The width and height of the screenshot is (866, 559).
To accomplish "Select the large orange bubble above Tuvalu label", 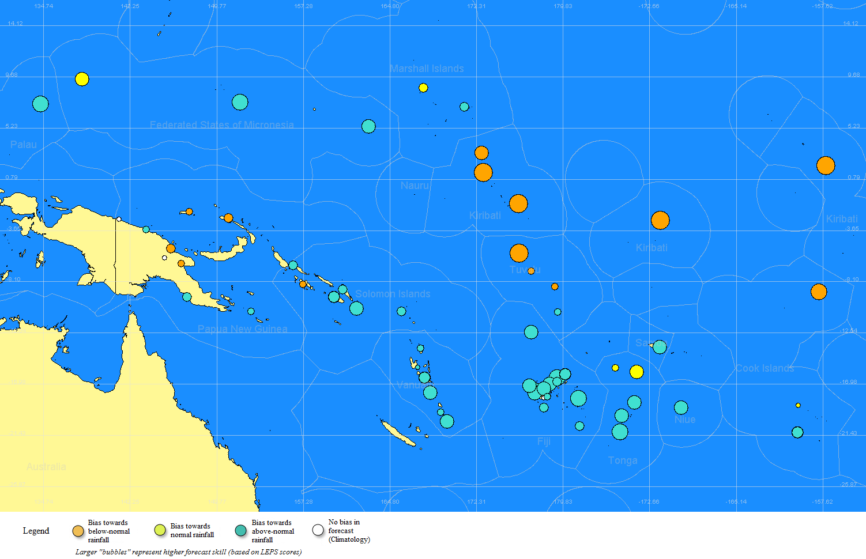I will (519, 253).
